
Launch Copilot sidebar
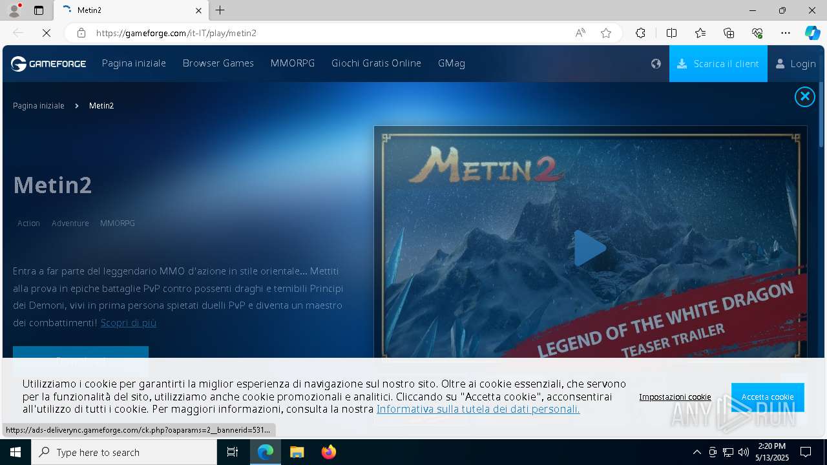[812, 33]
